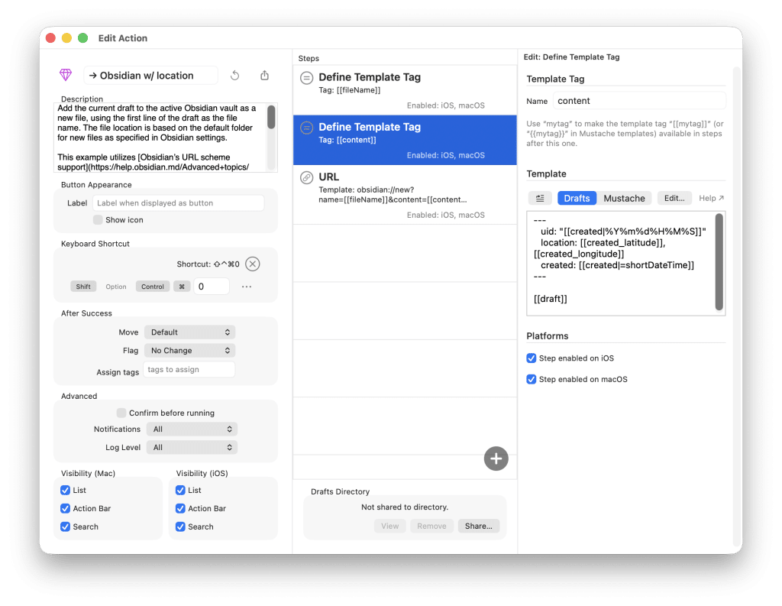Screen dimensions: 782x606
Task: Click the 'Steps' header text
Action: click(309, 58)
